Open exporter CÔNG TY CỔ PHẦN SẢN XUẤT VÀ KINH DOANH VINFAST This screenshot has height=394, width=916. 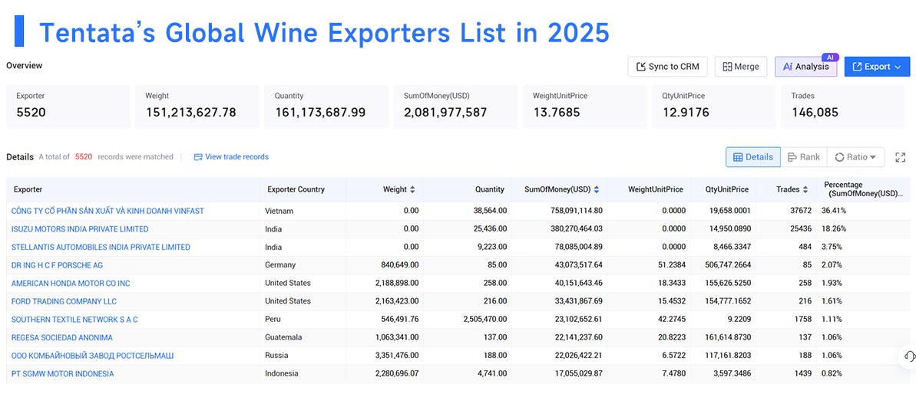107,211
